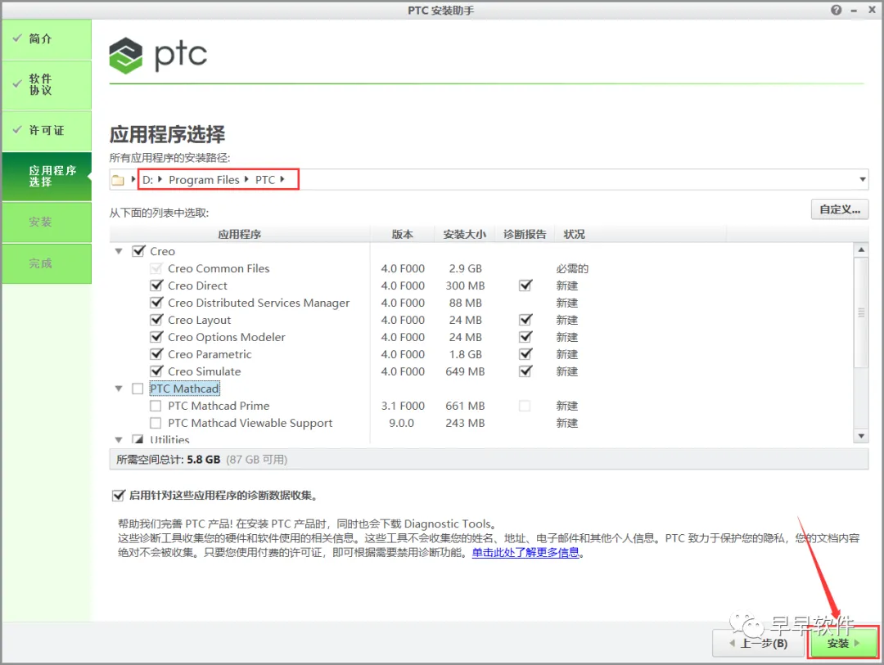Click the 9.0.0 version cell
This screenshot has height=665, width=884.
(x=401, y=423)
